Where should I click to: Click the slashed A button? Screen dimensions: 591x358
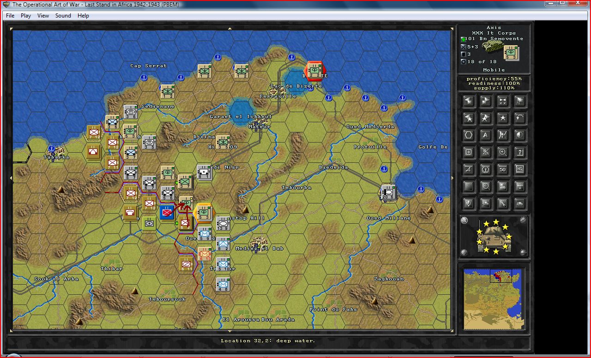[469, 169]
